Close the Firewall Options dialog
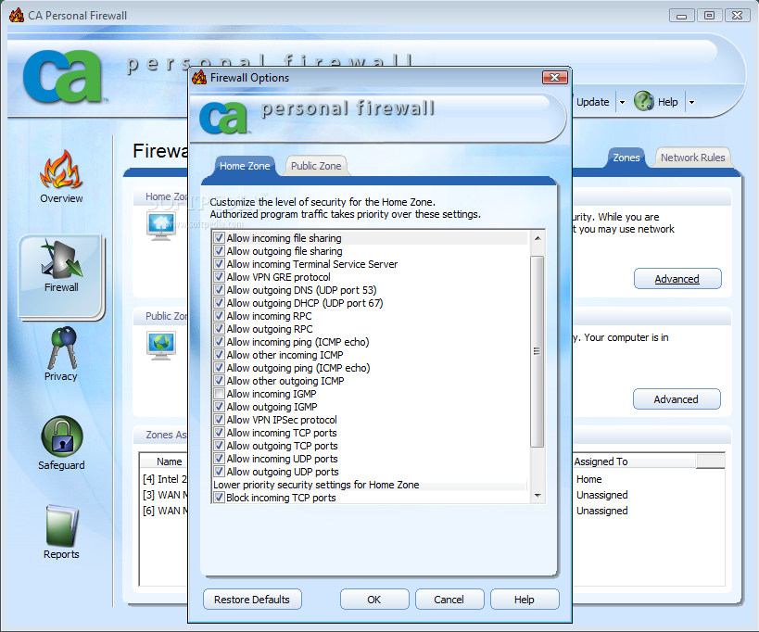Image resolution: width=759 pixels, height=632 pixels. pyautogui.click(x=555, y=78)
